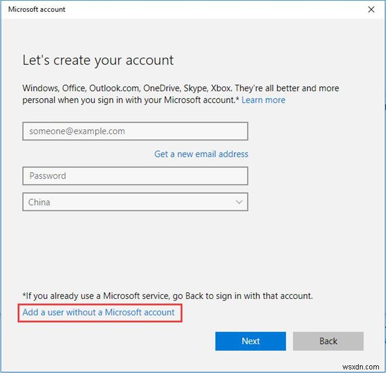Click the Let's create your account heading
This screenshot has height=373, width=386.
(x=98, y=60)
